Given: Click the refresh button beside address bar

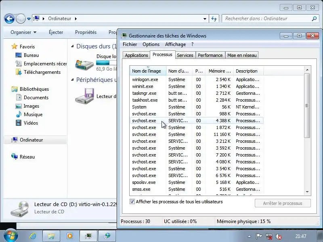Looking at the screenshot, I should pos(214,19).
